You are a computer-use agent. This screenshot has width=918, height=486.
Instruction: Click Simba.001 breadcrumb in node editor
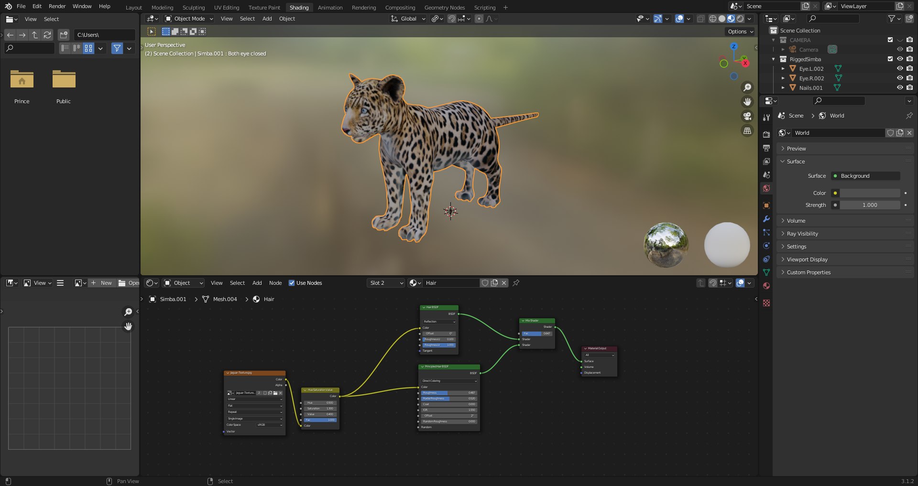168,299
